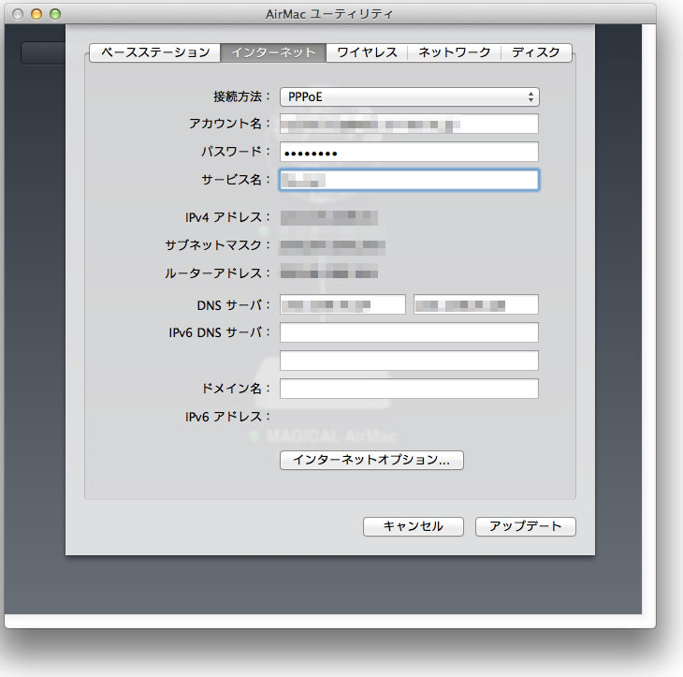This screenshot has height=677, width=683.
Task: Select the first DNS サーバ field
Action: (x=342, y=304)
